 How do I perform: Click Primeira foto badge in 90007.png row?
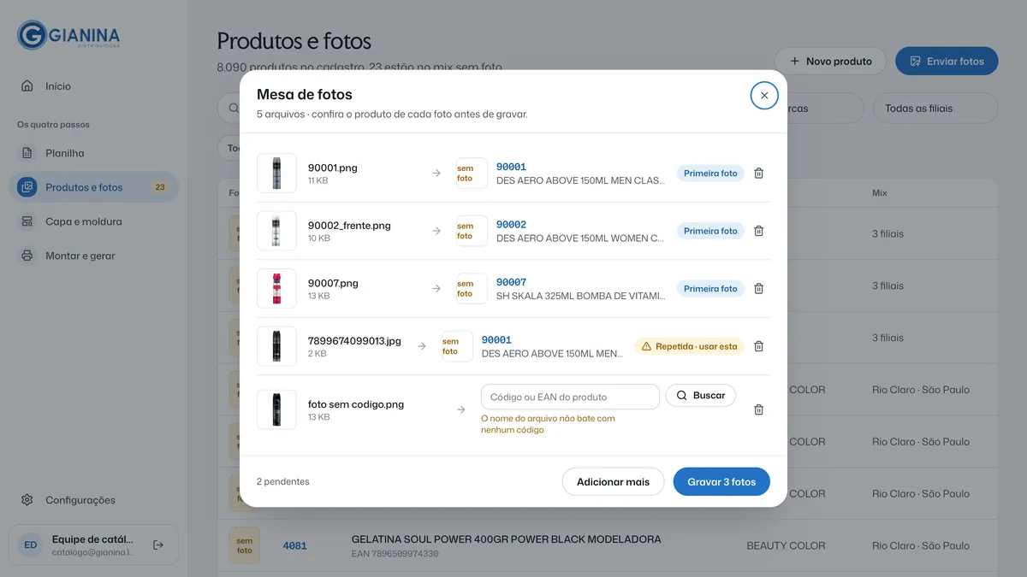710,289
